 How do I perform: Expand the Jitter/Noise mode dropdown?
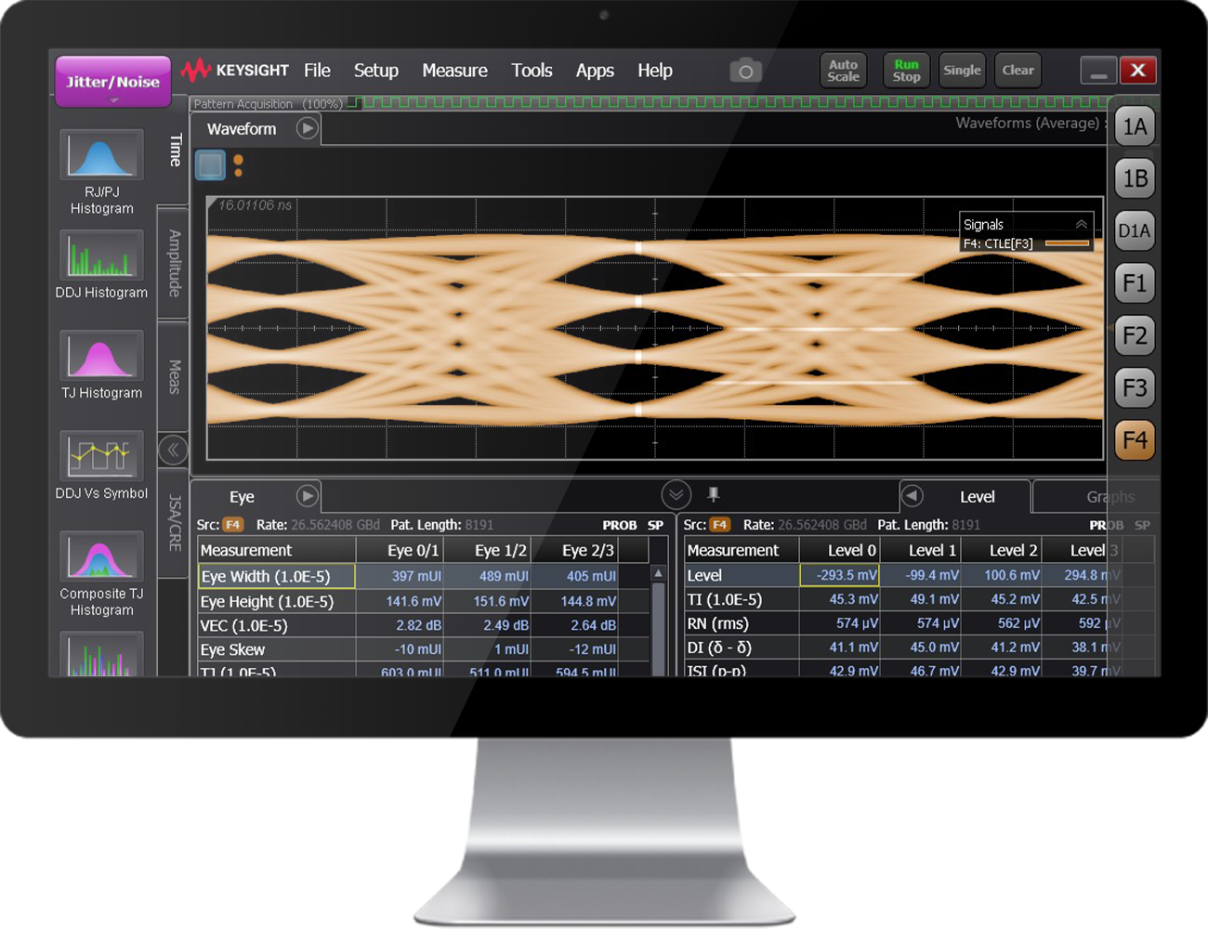pyautogui.click(x=112, y=84)
